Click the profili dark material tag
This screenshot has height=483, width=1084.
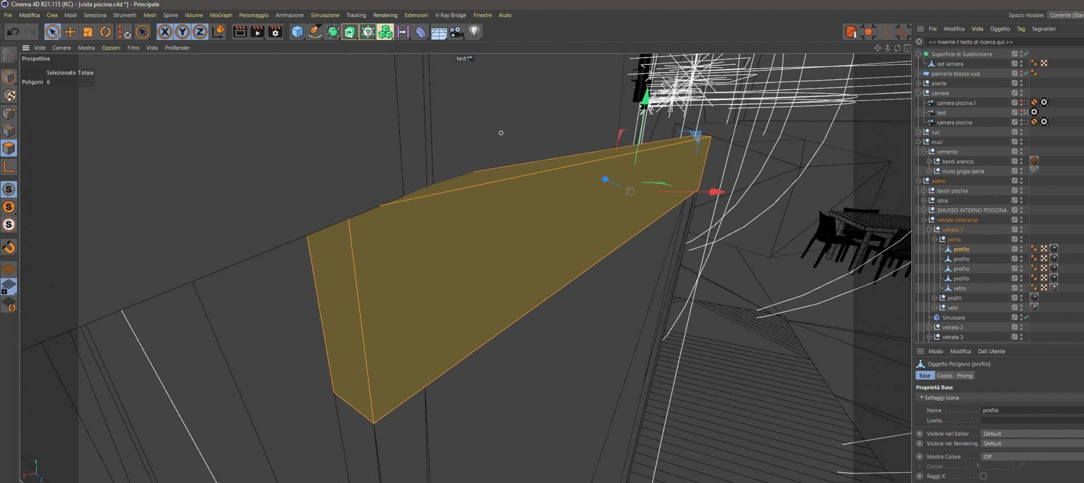(x=1034, y=297)
